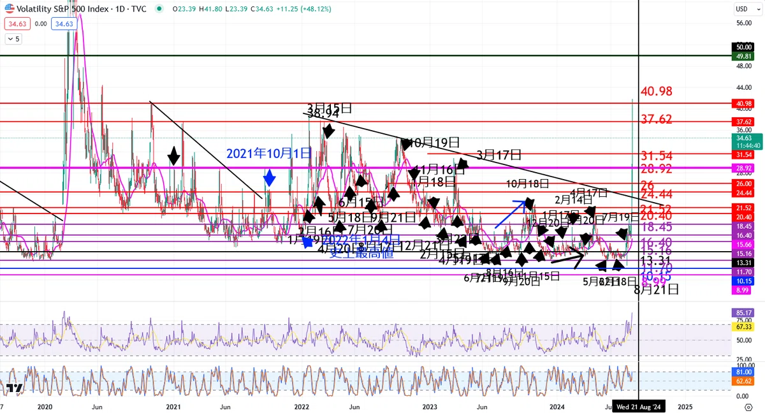765x413 pixels.
Task: Select the 11月16日 text annotation
Action: point(440,169)
